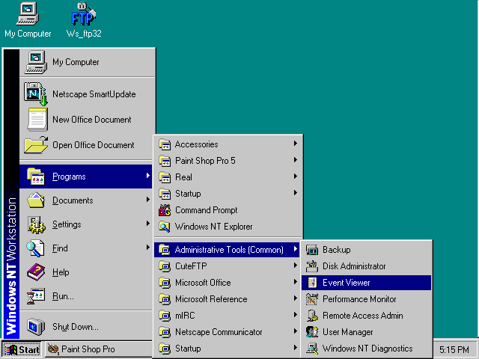Viewport: 479px width, 359px height.
Task: Click the New Office Document label
Action: 91,120
